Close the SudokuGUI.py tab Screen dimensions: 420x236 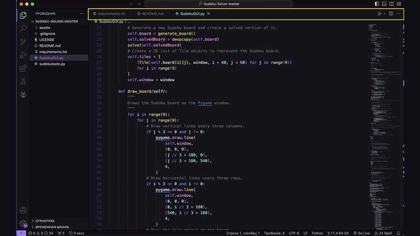point(208,13)
